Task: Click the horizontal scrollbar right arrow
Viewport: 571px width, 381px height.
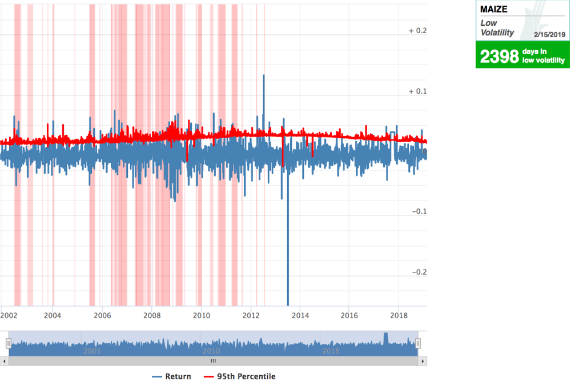Action: tap(423, 361)
